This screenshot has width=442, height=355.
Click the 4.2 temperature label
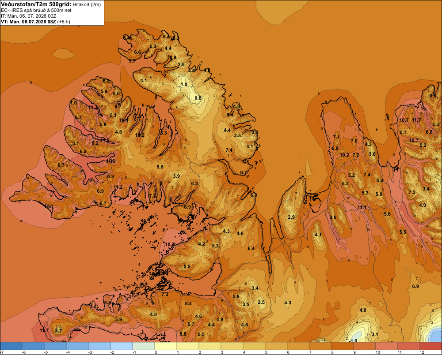click(x=202, y=244)
